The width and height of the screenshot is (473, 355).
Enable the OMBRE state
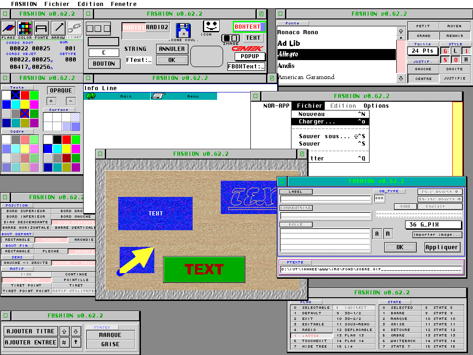tap(400, 336)
